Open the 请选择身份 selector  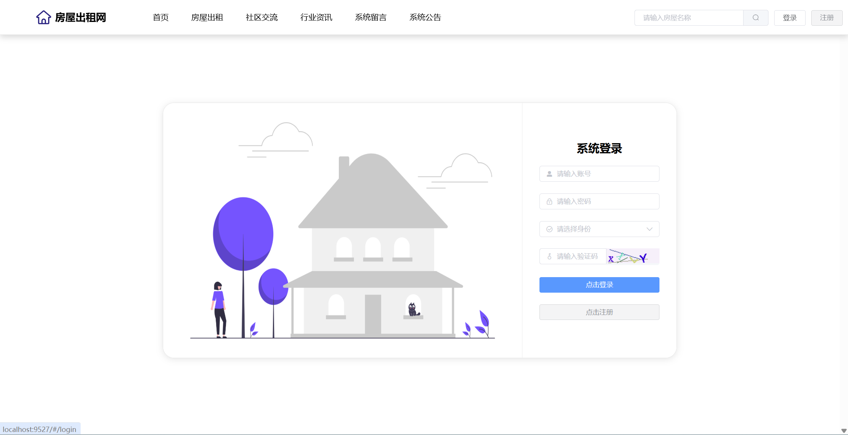[x=599, y=229]
